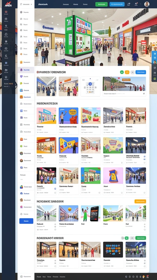
Task: Click the orange icon button beside the green eye
Action: point(127,72)
